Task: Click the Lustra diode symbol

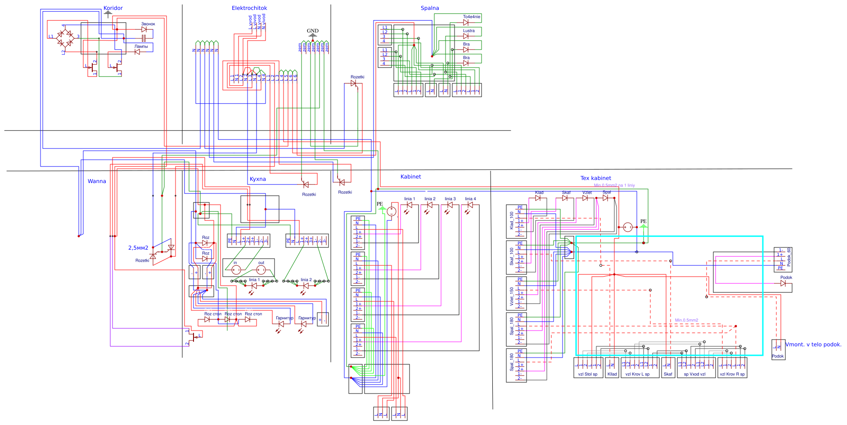Action: point(466,36)
